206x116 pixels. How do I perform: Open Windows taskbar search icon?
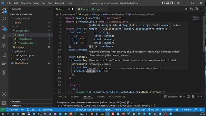(8, 114)
